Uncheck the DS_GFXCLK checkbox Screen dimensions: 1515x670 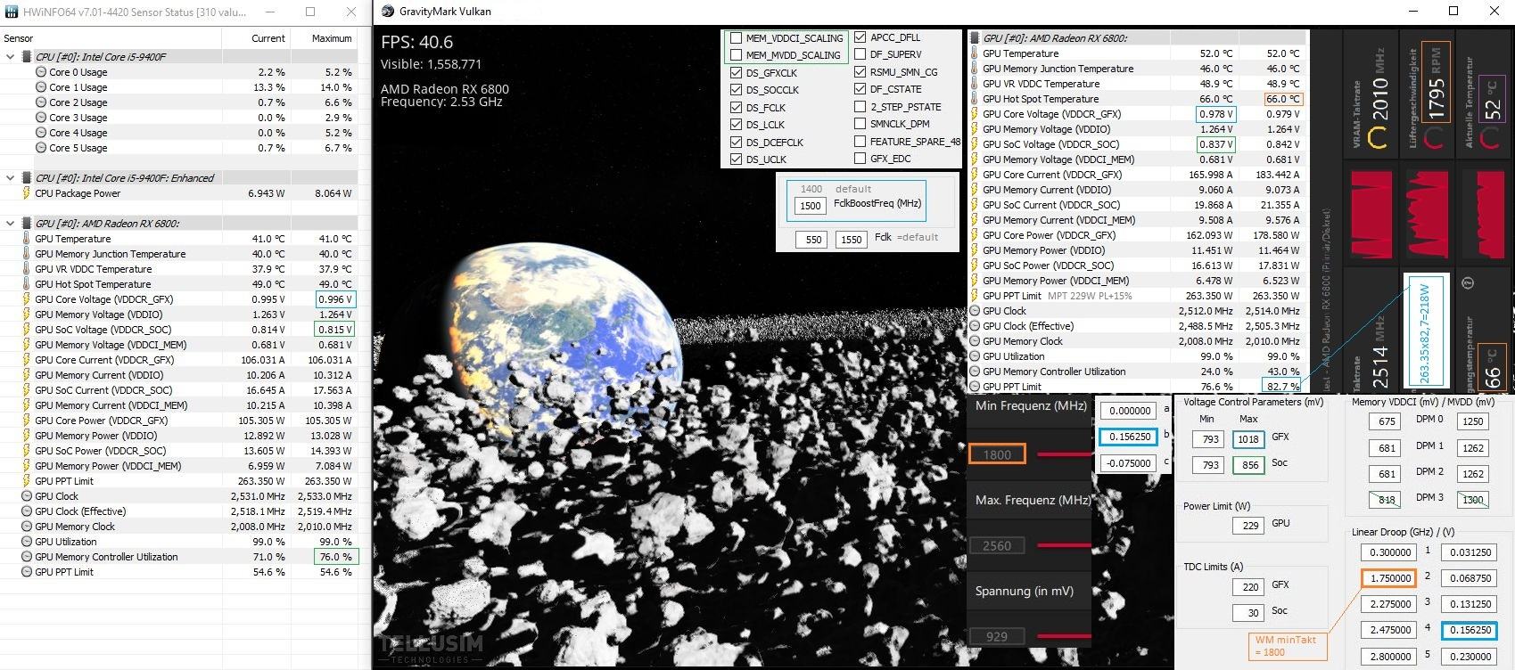tap(736, 73)
